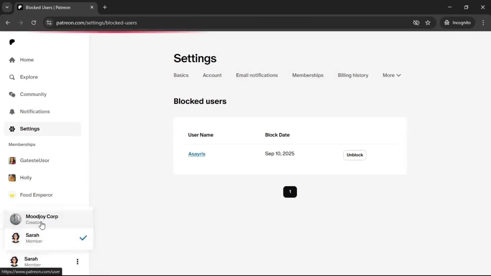Viewport: 491px width, 276px height.
Task: Click the Incognito indicator
Action: (x=457, y=23)
